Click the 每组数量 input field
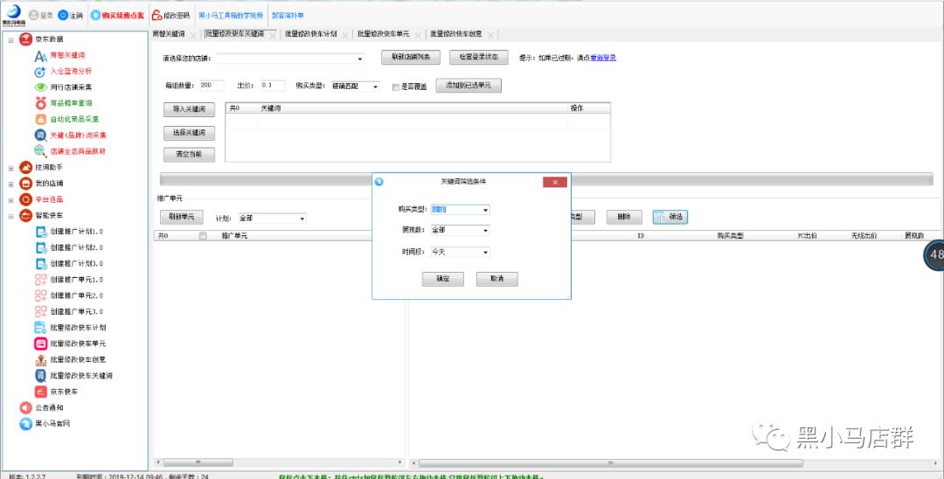This screenshot has height=479, width=944. pyautogui.click(x=212, y=86)
